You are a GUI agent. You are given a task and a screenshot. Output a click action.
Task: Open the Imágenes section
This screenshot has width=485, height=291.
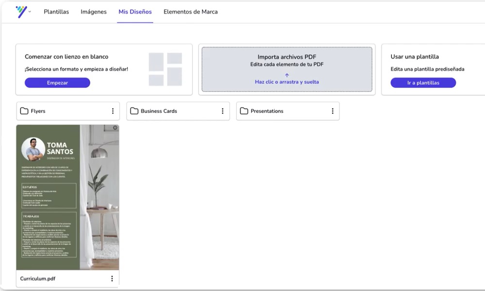tap(93, 11)
